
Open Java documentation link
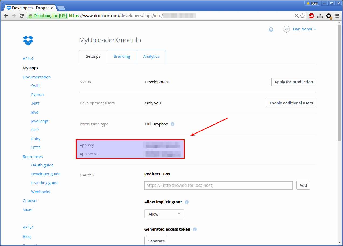coord(35,112)
